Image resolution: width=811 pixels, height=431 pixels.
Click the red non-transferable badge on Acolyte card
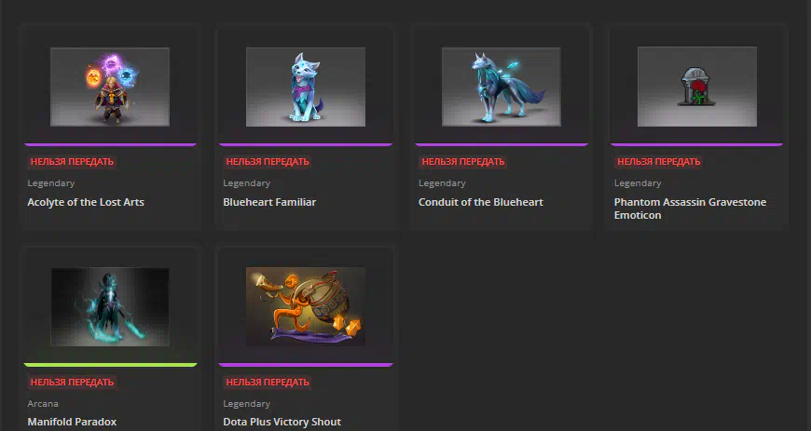tap(72, 162)
